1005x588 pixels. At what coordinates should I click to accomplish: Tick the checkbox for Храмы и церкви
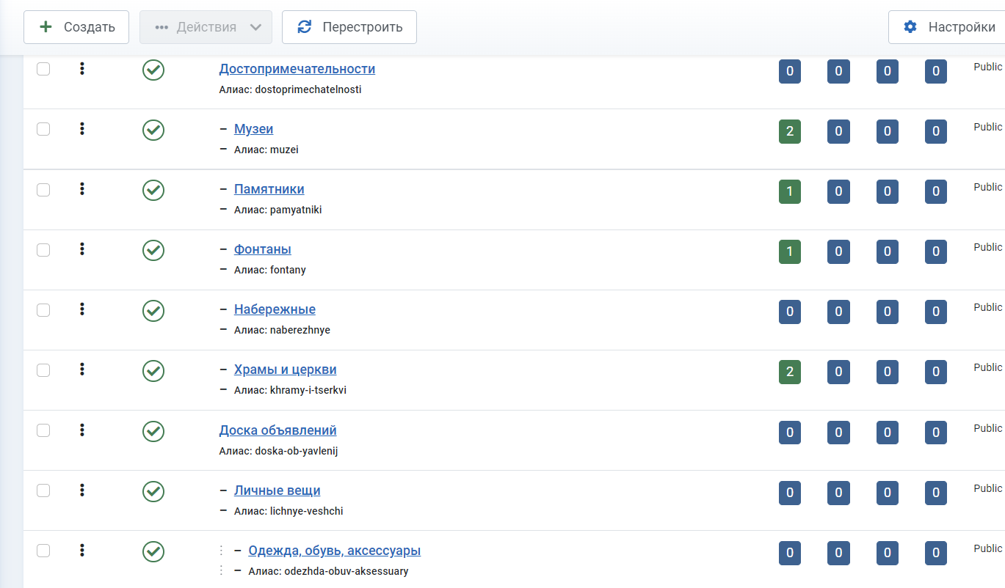click(x=43, y=370)
